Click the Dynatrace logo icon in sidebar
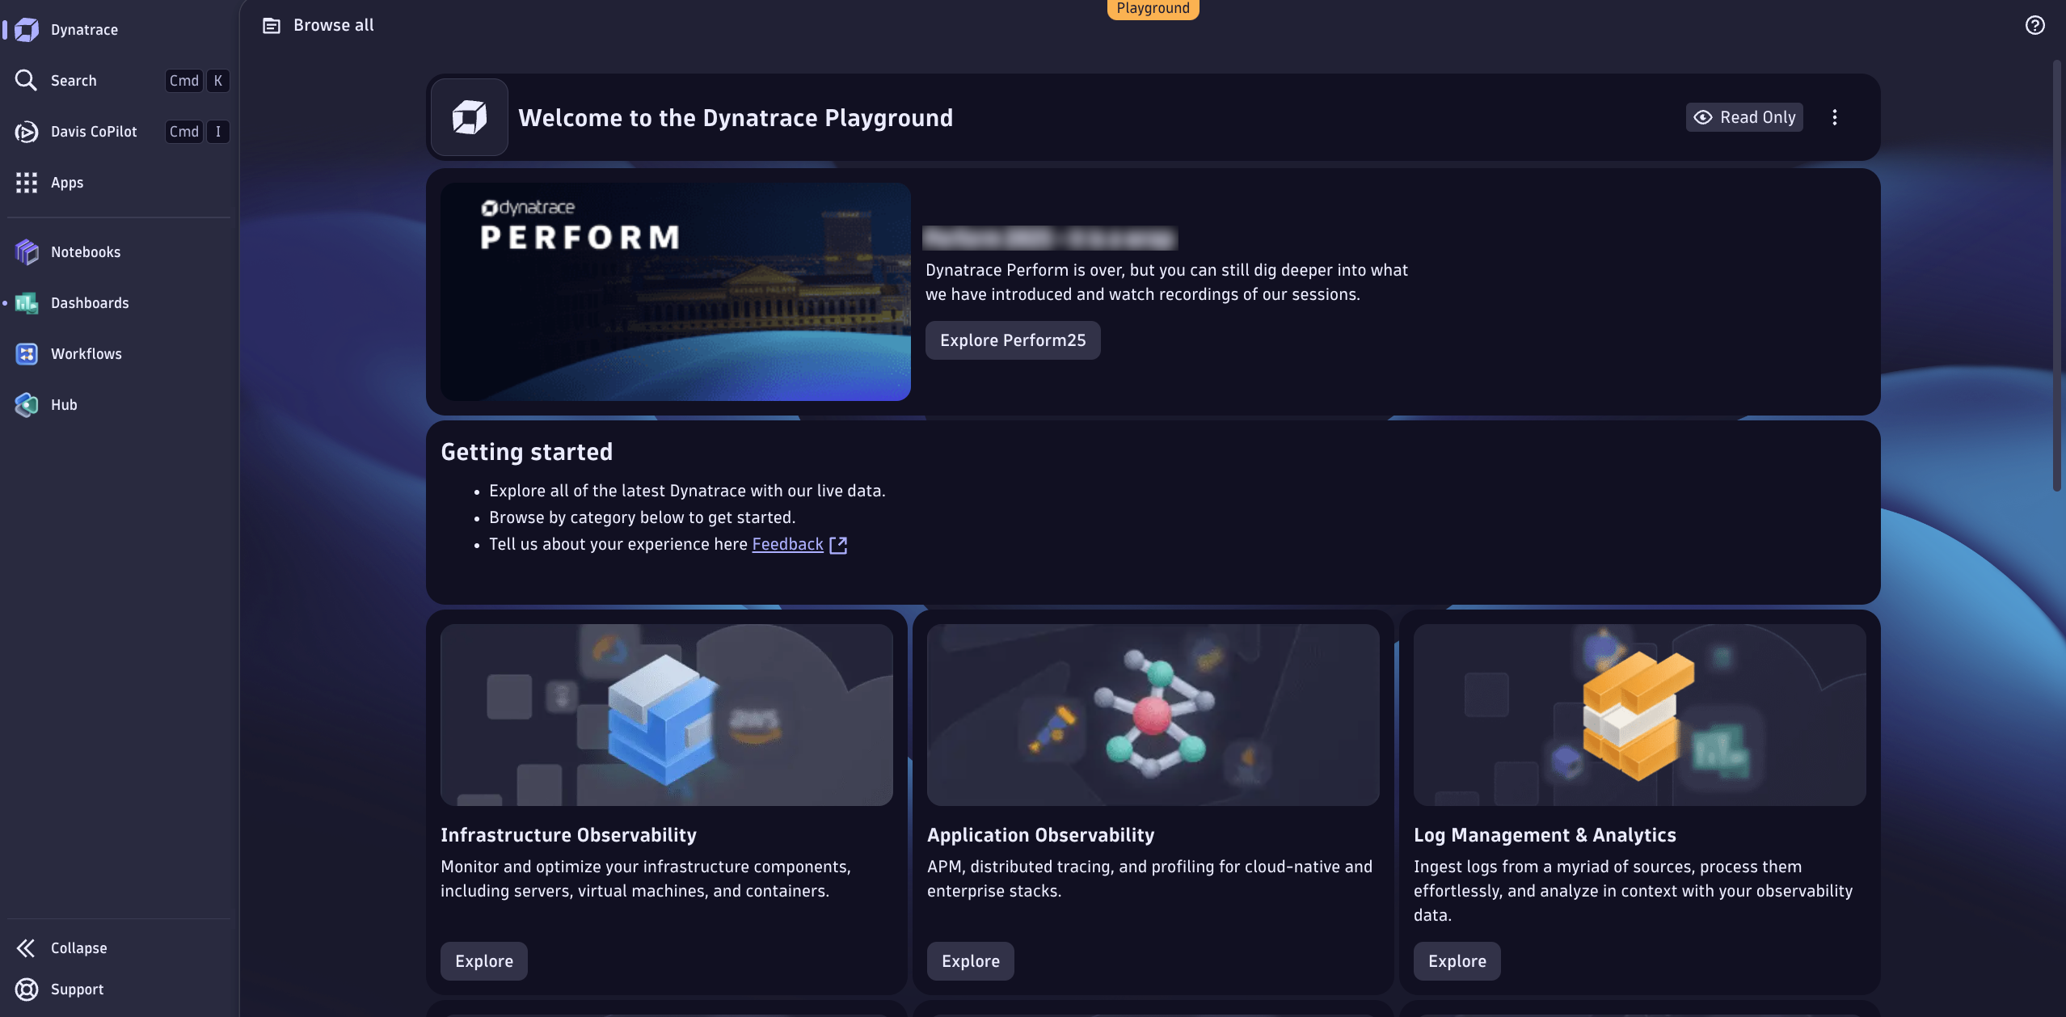2066x1017 pixels. pyautogui.click(x=26, y=30)
